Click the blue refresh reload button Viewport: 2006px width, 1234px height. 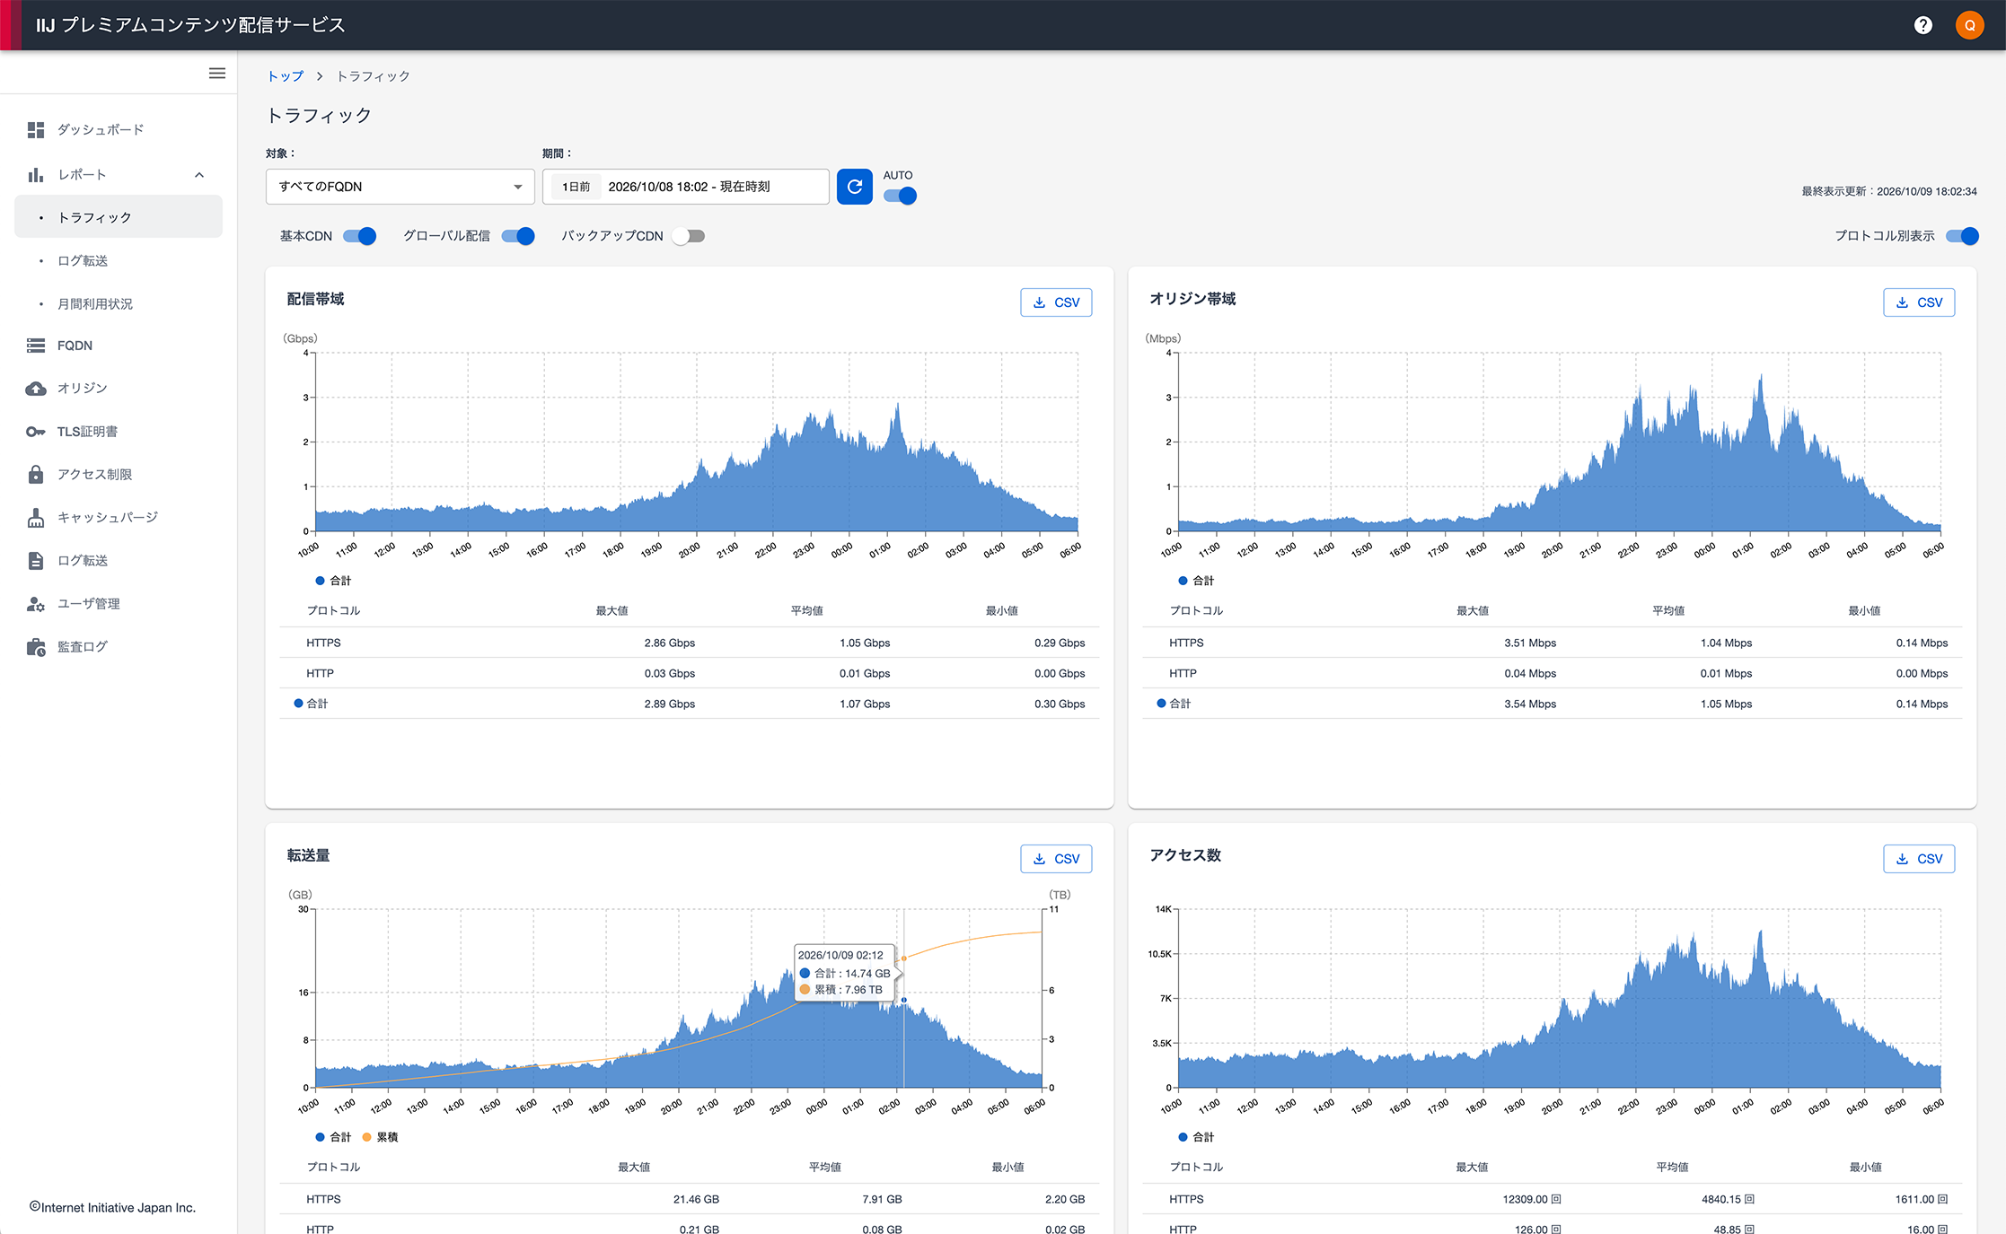pyautogui.click(x=855, y=187)
